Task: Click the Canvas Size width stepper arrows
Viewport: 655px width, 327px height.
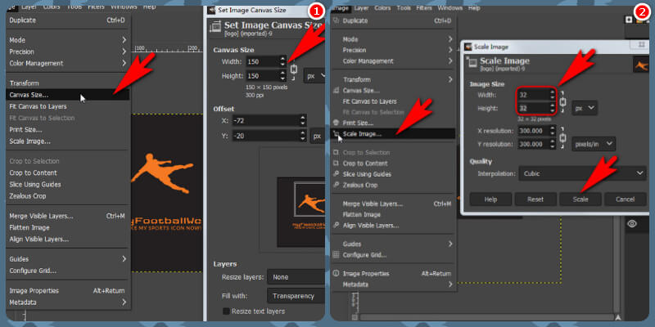Action: pyautogui.click(x=282, y=60)
